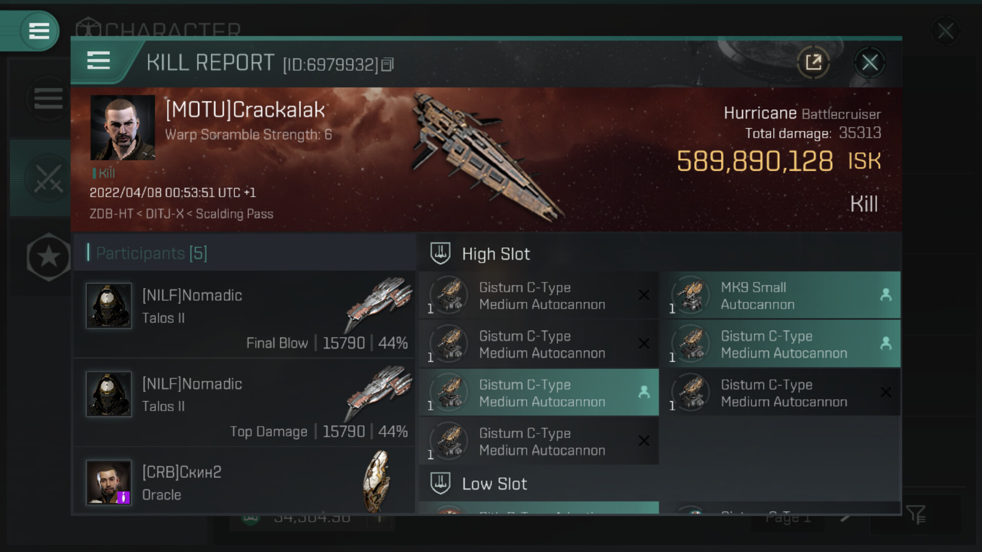Screen dimensions: 982x552
Task: Open the crossed swords combat tab
Action: pyautogui.click(x=48, y=178)
